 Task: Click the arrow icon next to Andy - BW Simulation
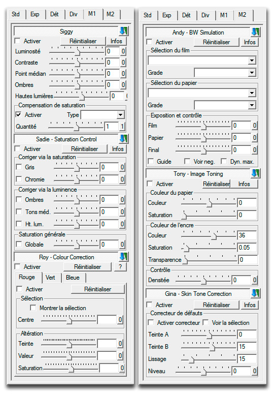click(256, 32)
